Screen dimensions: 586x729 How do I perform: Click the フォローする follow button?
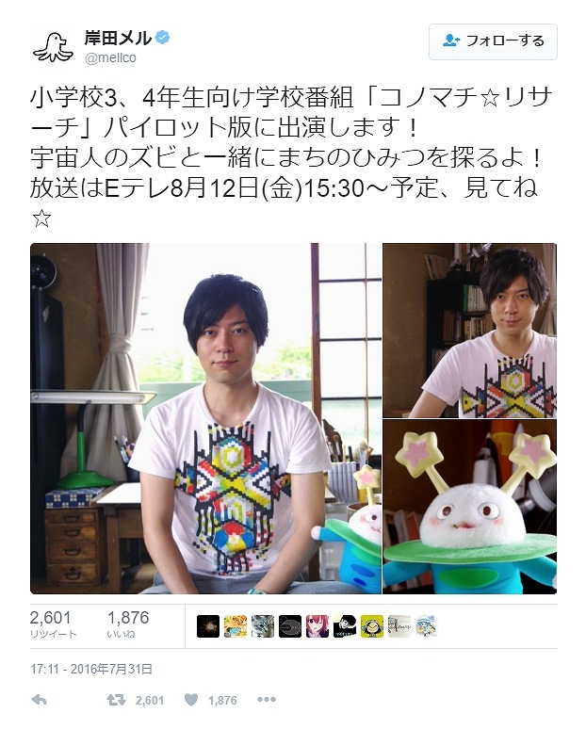493,41
